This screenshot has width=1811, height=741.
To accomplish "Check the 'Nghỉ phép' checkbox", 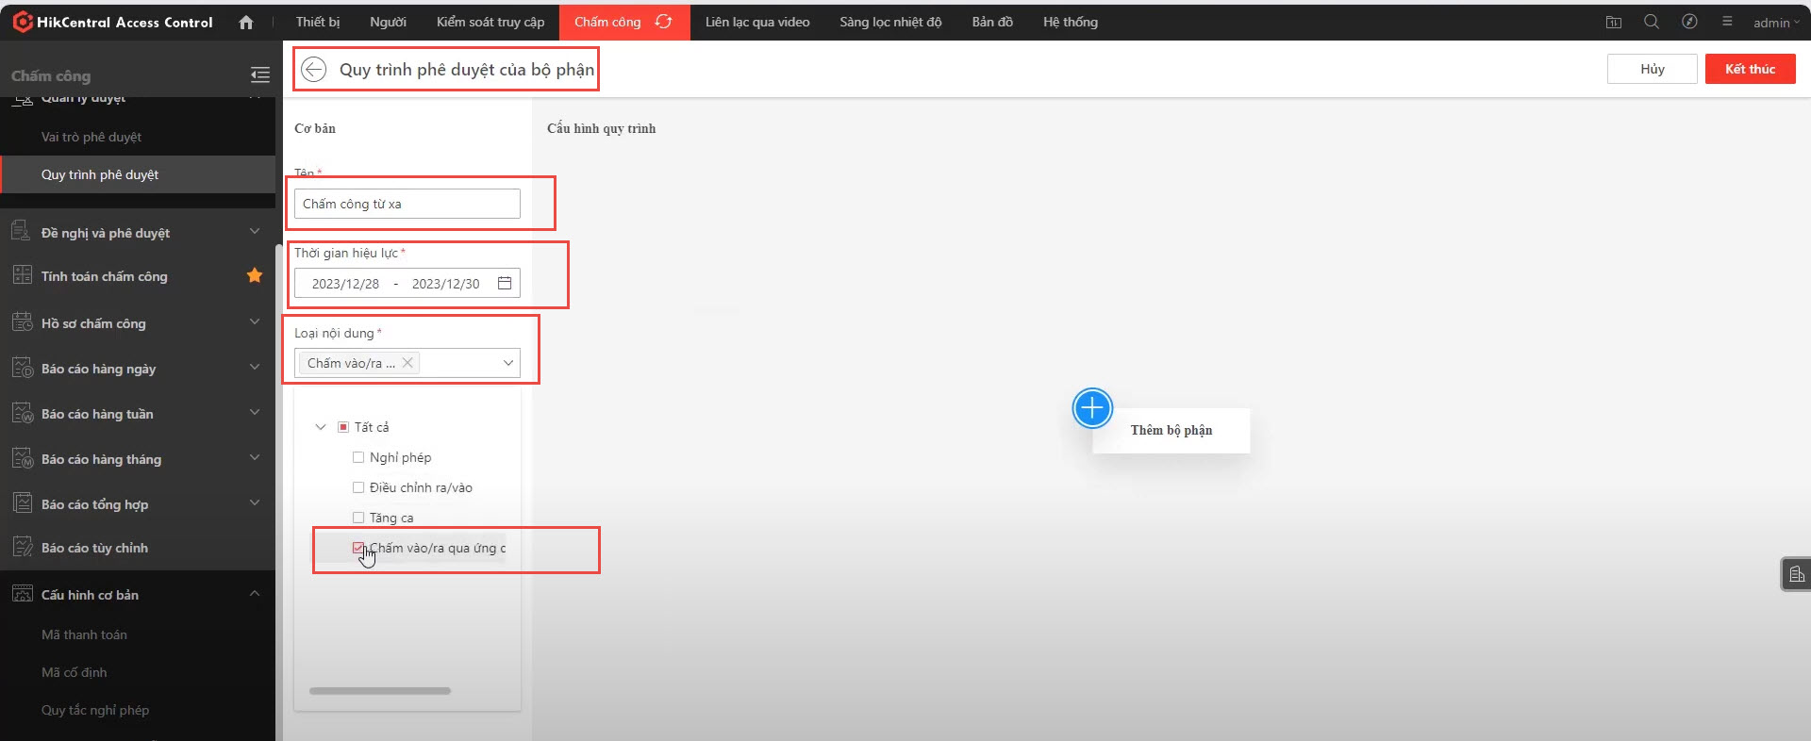I will (358, 457).
